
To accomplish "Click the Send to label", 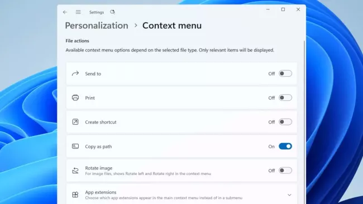I will [x=93, y=74].
